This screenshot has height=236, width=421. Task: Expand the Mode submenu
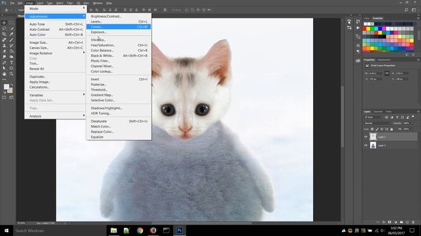[x=55, y=9]
